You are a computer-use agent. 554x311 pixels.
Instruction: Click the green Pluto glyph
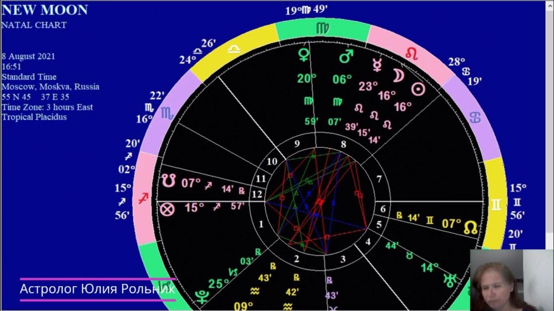pyautogui.click(x=201, y=297)
